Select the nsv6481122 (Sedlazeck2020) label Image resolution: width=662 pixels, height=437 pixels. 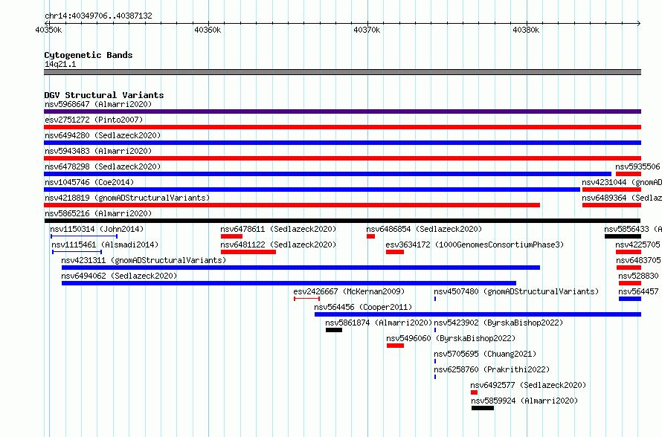278,245
